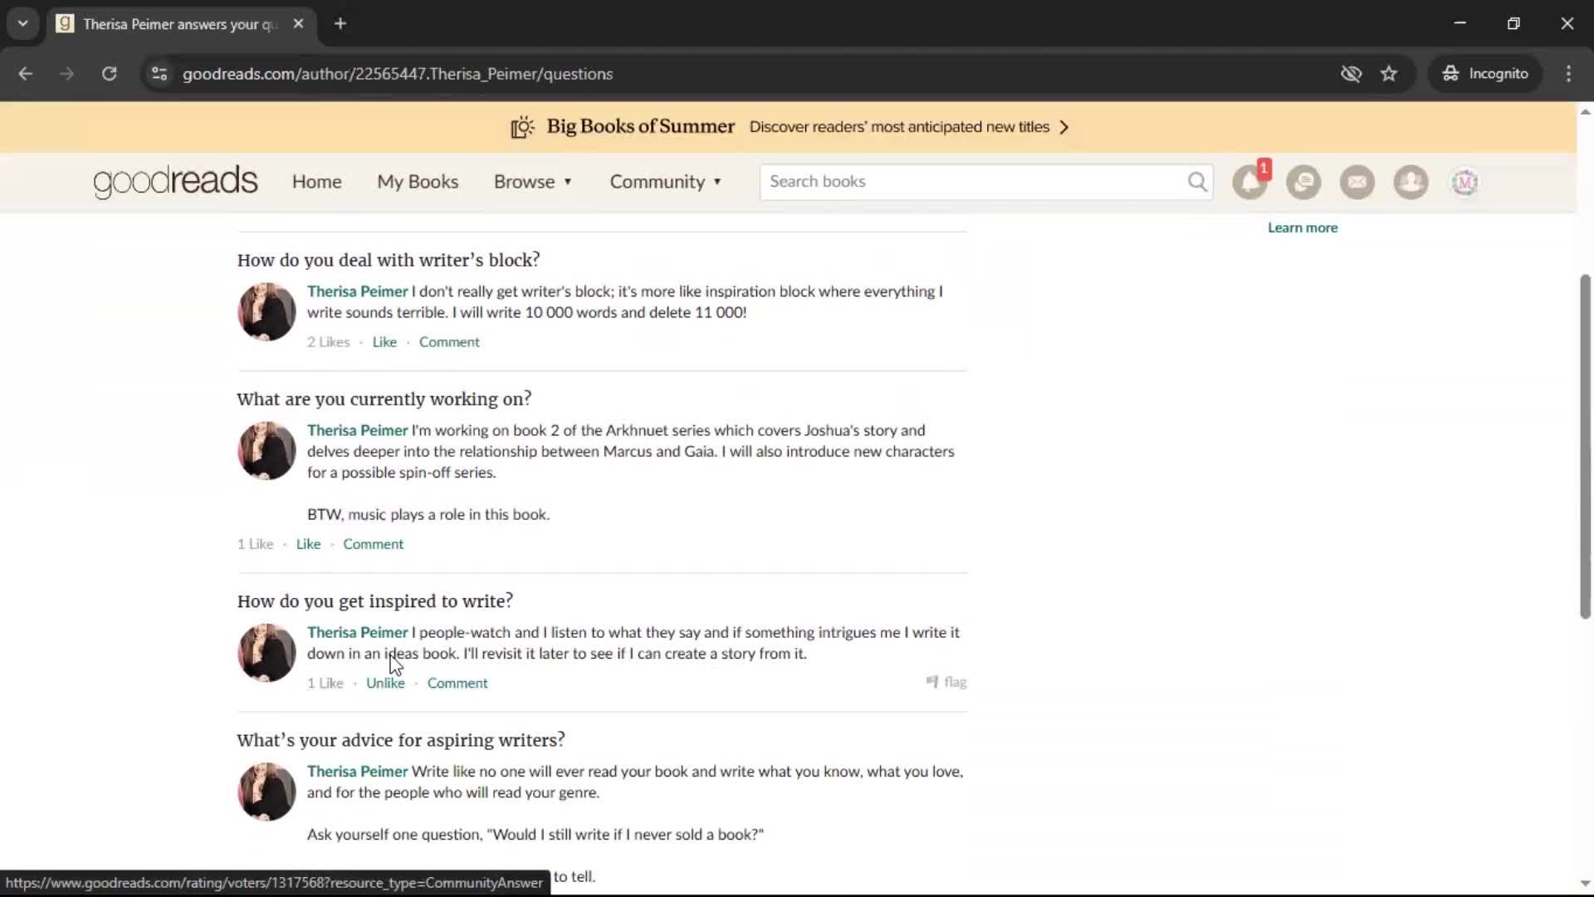The width and height of the screenshot is (1594, 897).
Task: Open question 'How do you deal with writer's block?'
Action: click(389, 260)
